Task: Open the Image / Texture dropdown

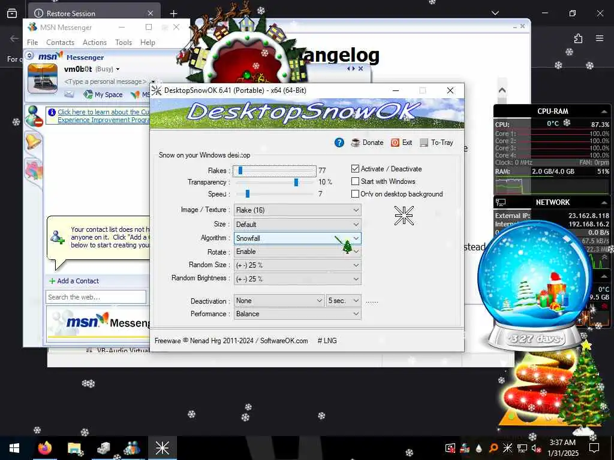Action: [297, 210]
